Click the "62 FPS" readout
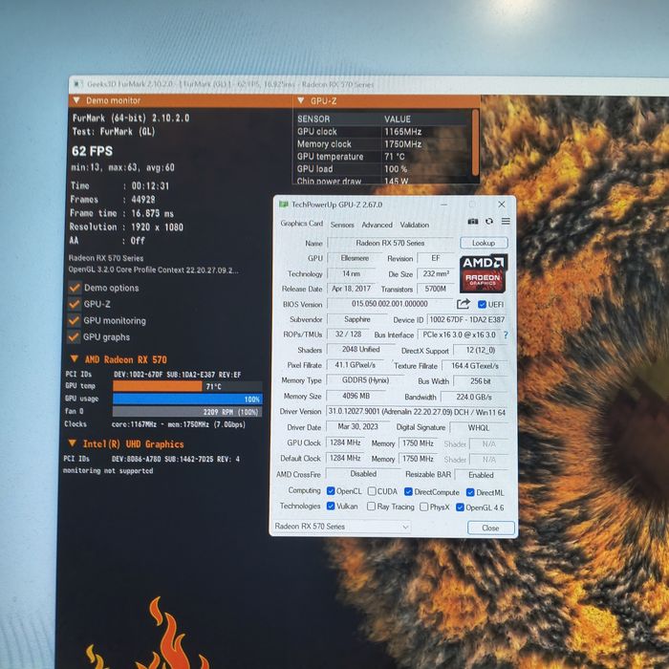The height and width of the screenshot is (669, 669). coord(92,151)
